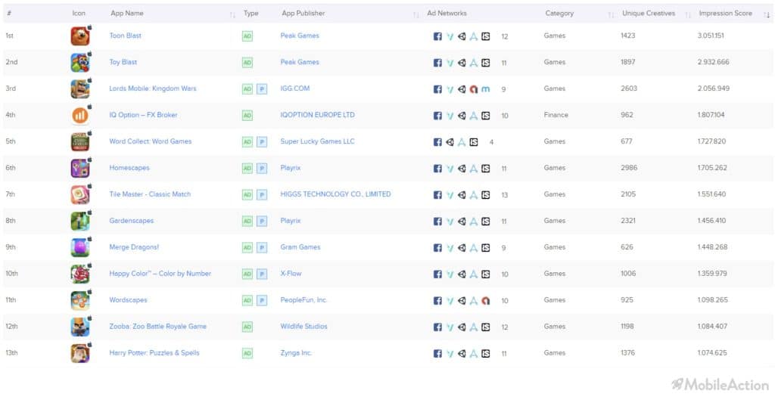
Task: Click AD type badge in Zooba row
Action: [x=247, y=327]
